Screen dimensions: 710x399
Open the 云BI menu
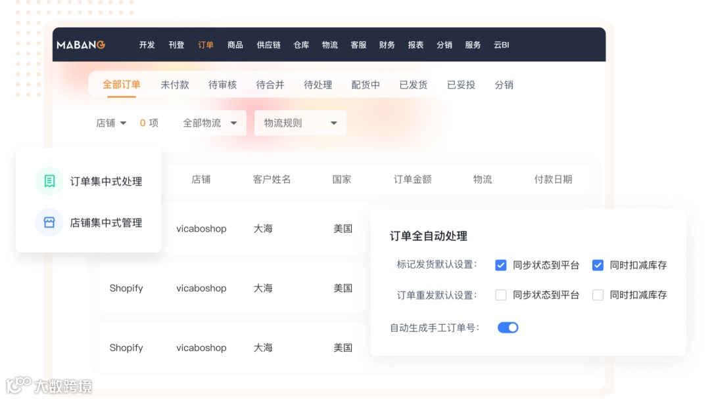pos(501,45)
